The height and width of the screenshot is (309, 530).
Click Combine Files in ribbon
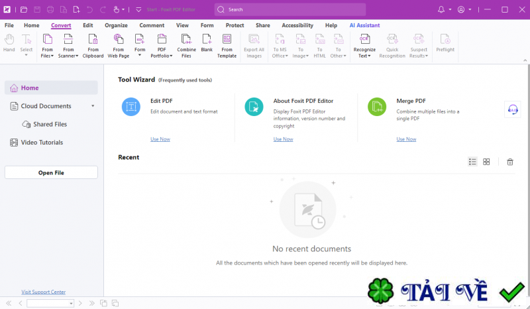click(x=186, y=46)
